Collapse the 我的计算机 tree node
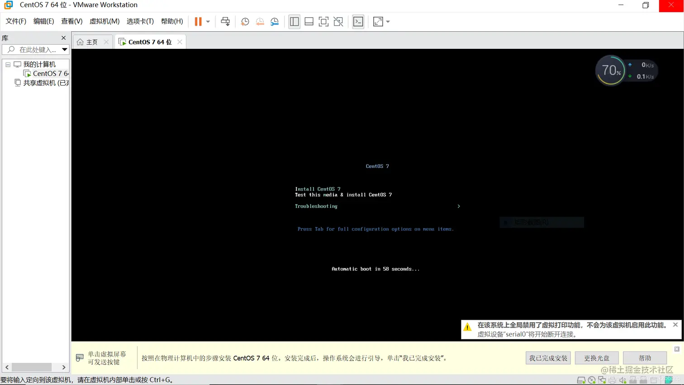684x385 pixels. point(8,65)
